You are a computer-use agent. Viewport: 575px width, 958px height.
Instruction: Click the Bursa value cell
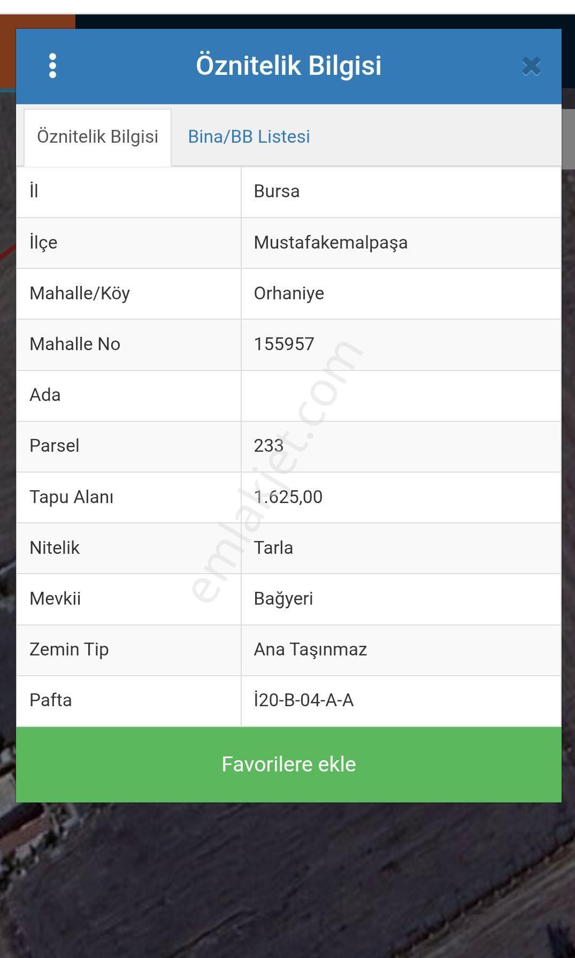277,191
